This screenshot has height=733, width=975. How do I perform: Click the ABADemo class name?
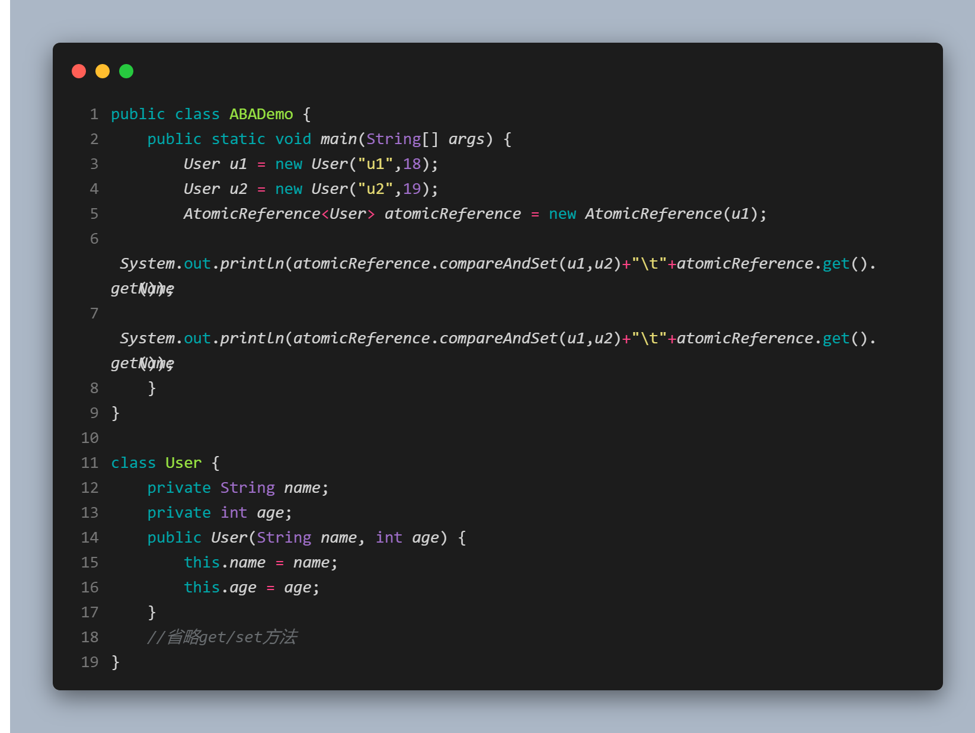(261, 114)
